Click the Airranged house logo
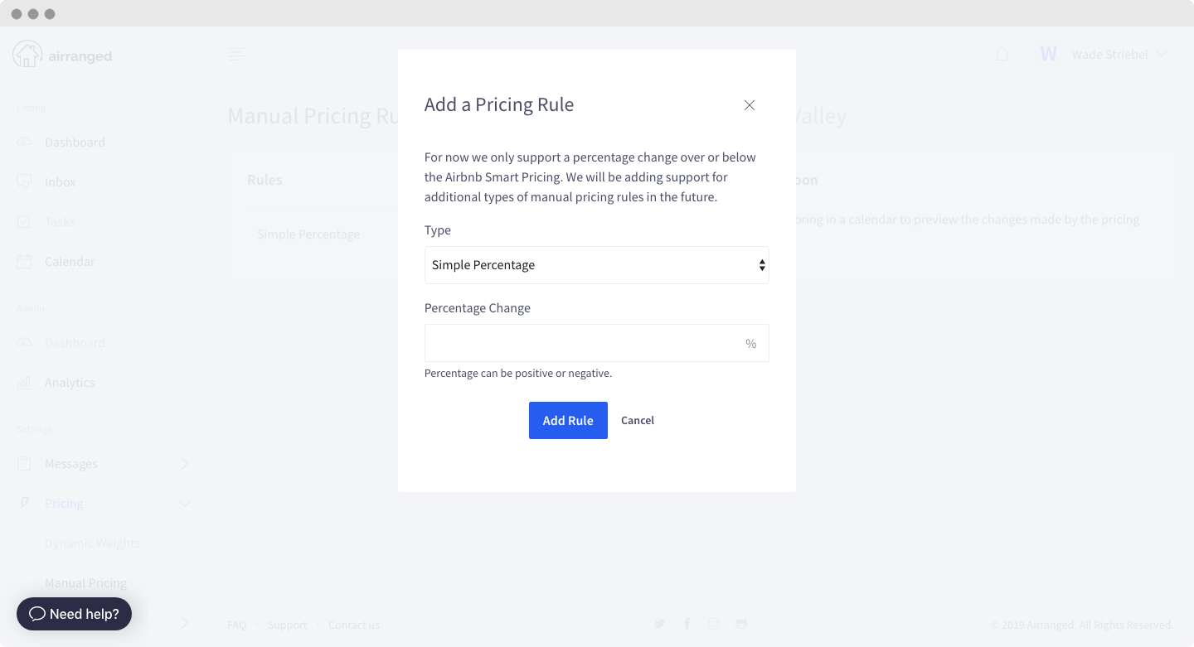 pyautogui.click(x=27, y=55)
